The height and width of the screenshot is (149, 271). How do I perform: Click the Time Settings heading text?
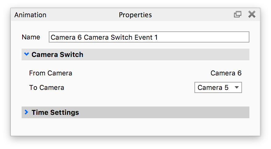[55, 112]
